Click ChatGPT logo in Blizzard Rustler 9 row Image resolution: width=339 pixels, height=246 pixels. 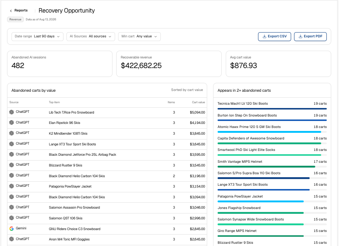point(12,165)
